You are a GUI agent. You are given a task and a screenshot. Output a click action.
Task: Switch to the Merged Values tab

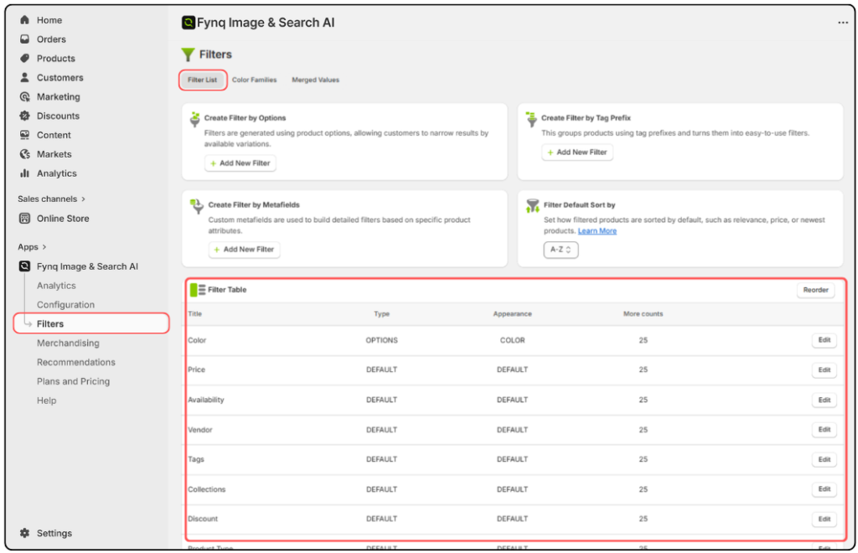[x=315, y=80]
